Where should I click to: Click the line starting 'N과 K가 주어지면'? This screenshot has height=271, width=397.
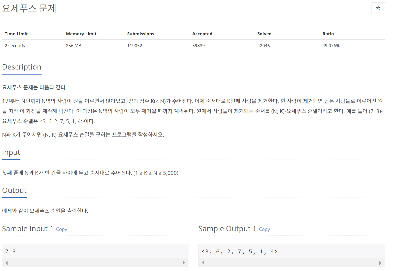click(x=83, y=135)
